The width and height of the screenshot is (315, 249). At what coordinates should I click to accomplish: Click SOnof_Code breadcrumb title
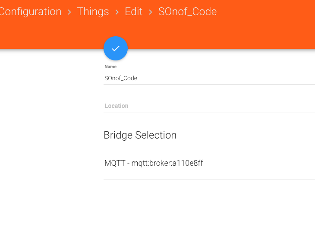click(187, 12)
